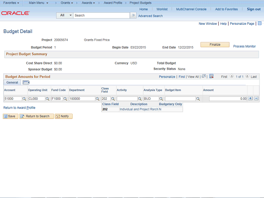Go to previous row arrow
This screenshot has width=264, height=198.
point(232,76)
